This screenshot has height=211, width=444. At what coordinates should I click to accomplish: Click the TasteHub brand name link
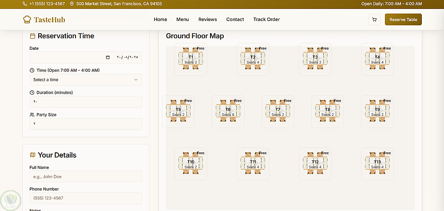(50, 20)
